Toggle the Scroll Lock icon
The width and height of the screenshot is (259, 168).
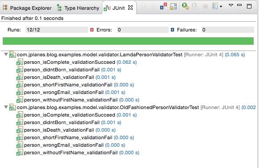pos(173,6)
